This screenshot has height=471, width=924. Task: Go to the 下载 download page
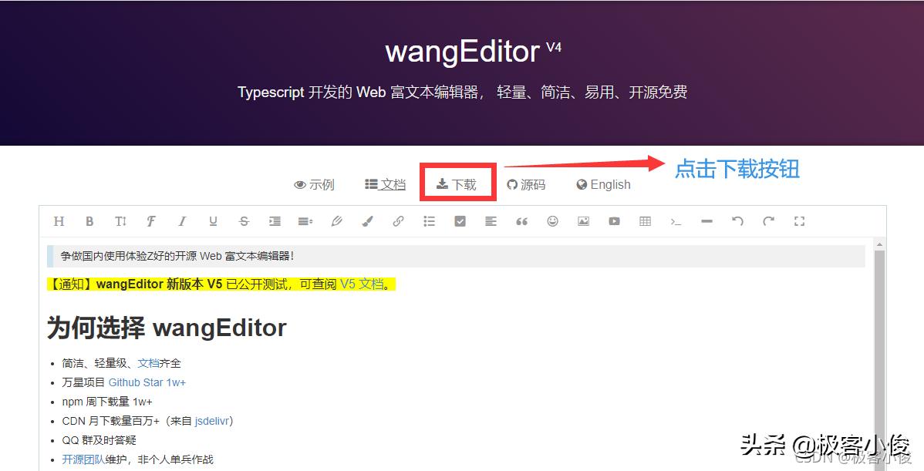coord(457,185)
